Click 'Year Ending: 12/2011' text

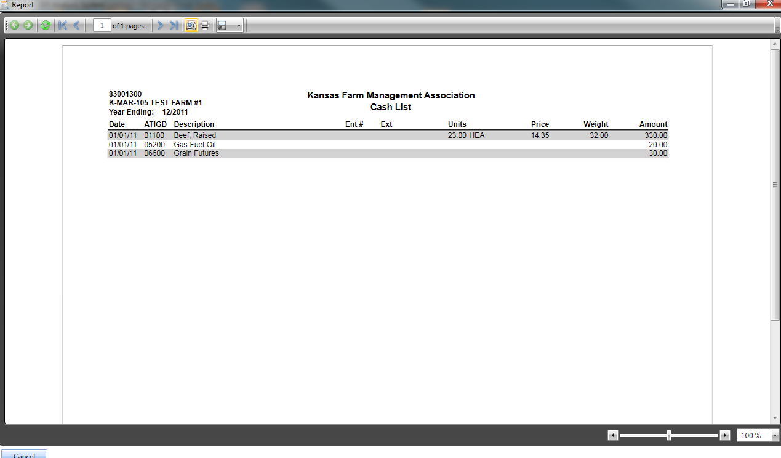(x=148, y=112)
